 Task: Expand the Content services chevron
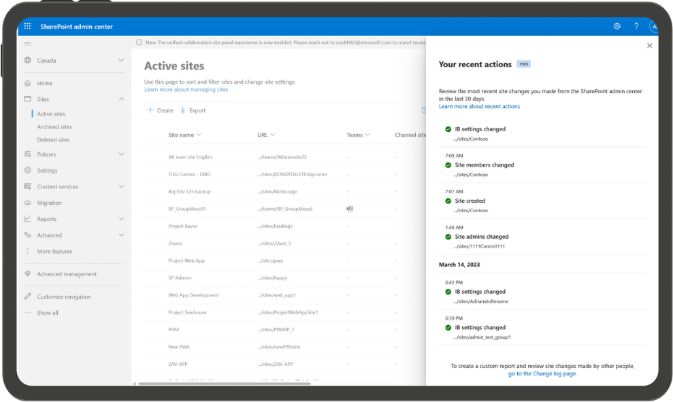tap(121, 186)
